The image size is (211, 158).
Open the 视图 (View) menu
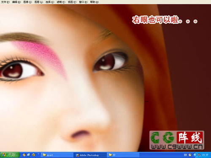click(x=72, y=2)
